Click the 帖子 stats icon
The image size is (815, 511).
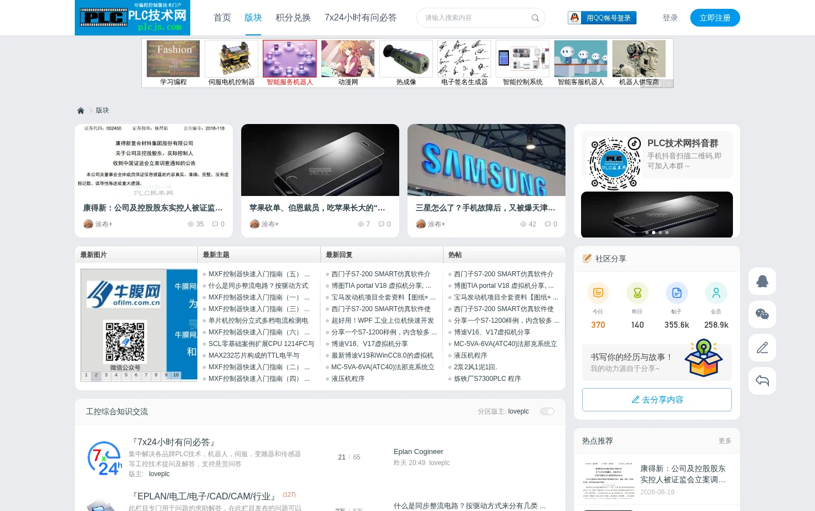(x=677, y=293)
